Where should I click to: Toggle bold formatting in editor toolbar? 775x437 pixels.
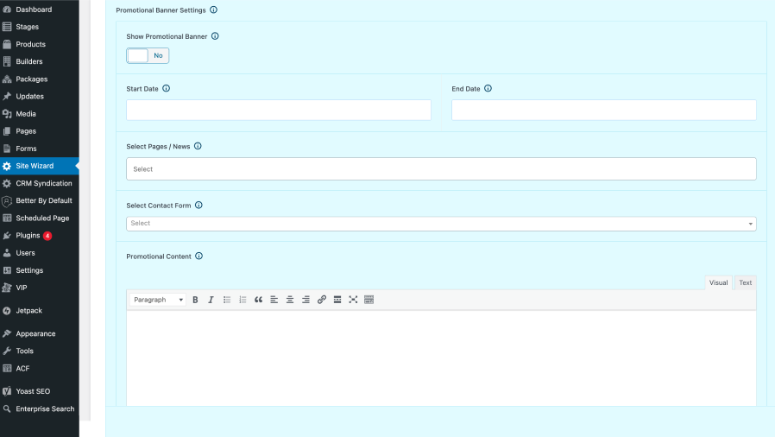pyautogui.click(x=195, y=300)
